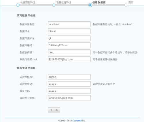
Task: Focus the 数据库名 field containing discuz
Action: [x=69, y=31]
